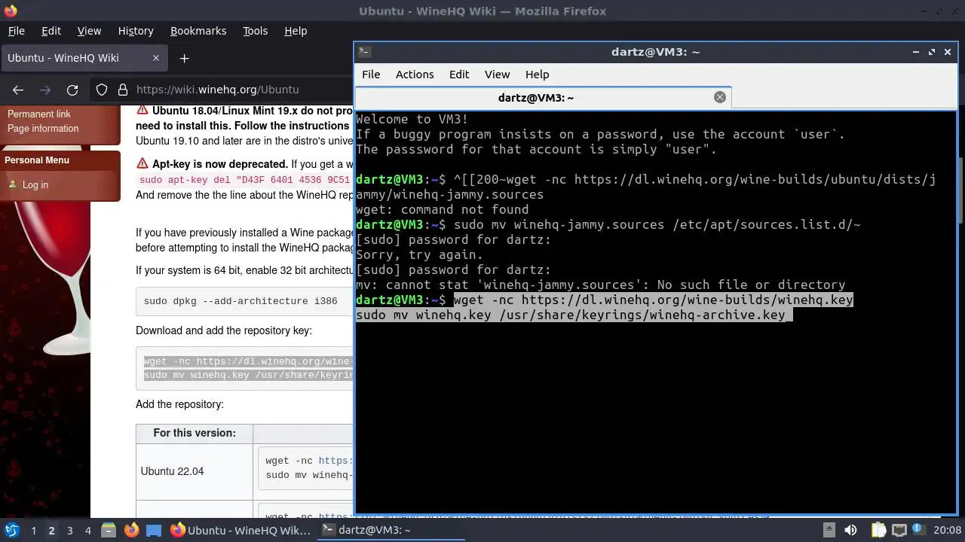Open Firefox Tools menu
Image resolution: width=965 pixels, height=542 pixels.
pyautogui.click(x=255, y=31)
